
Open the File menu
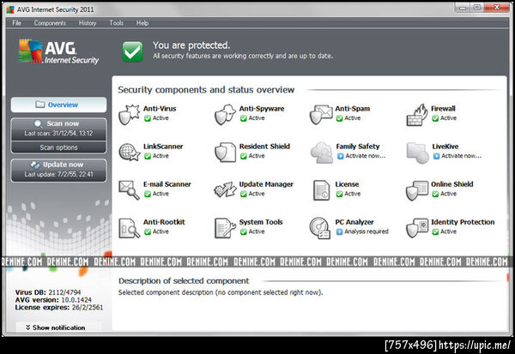16,23
